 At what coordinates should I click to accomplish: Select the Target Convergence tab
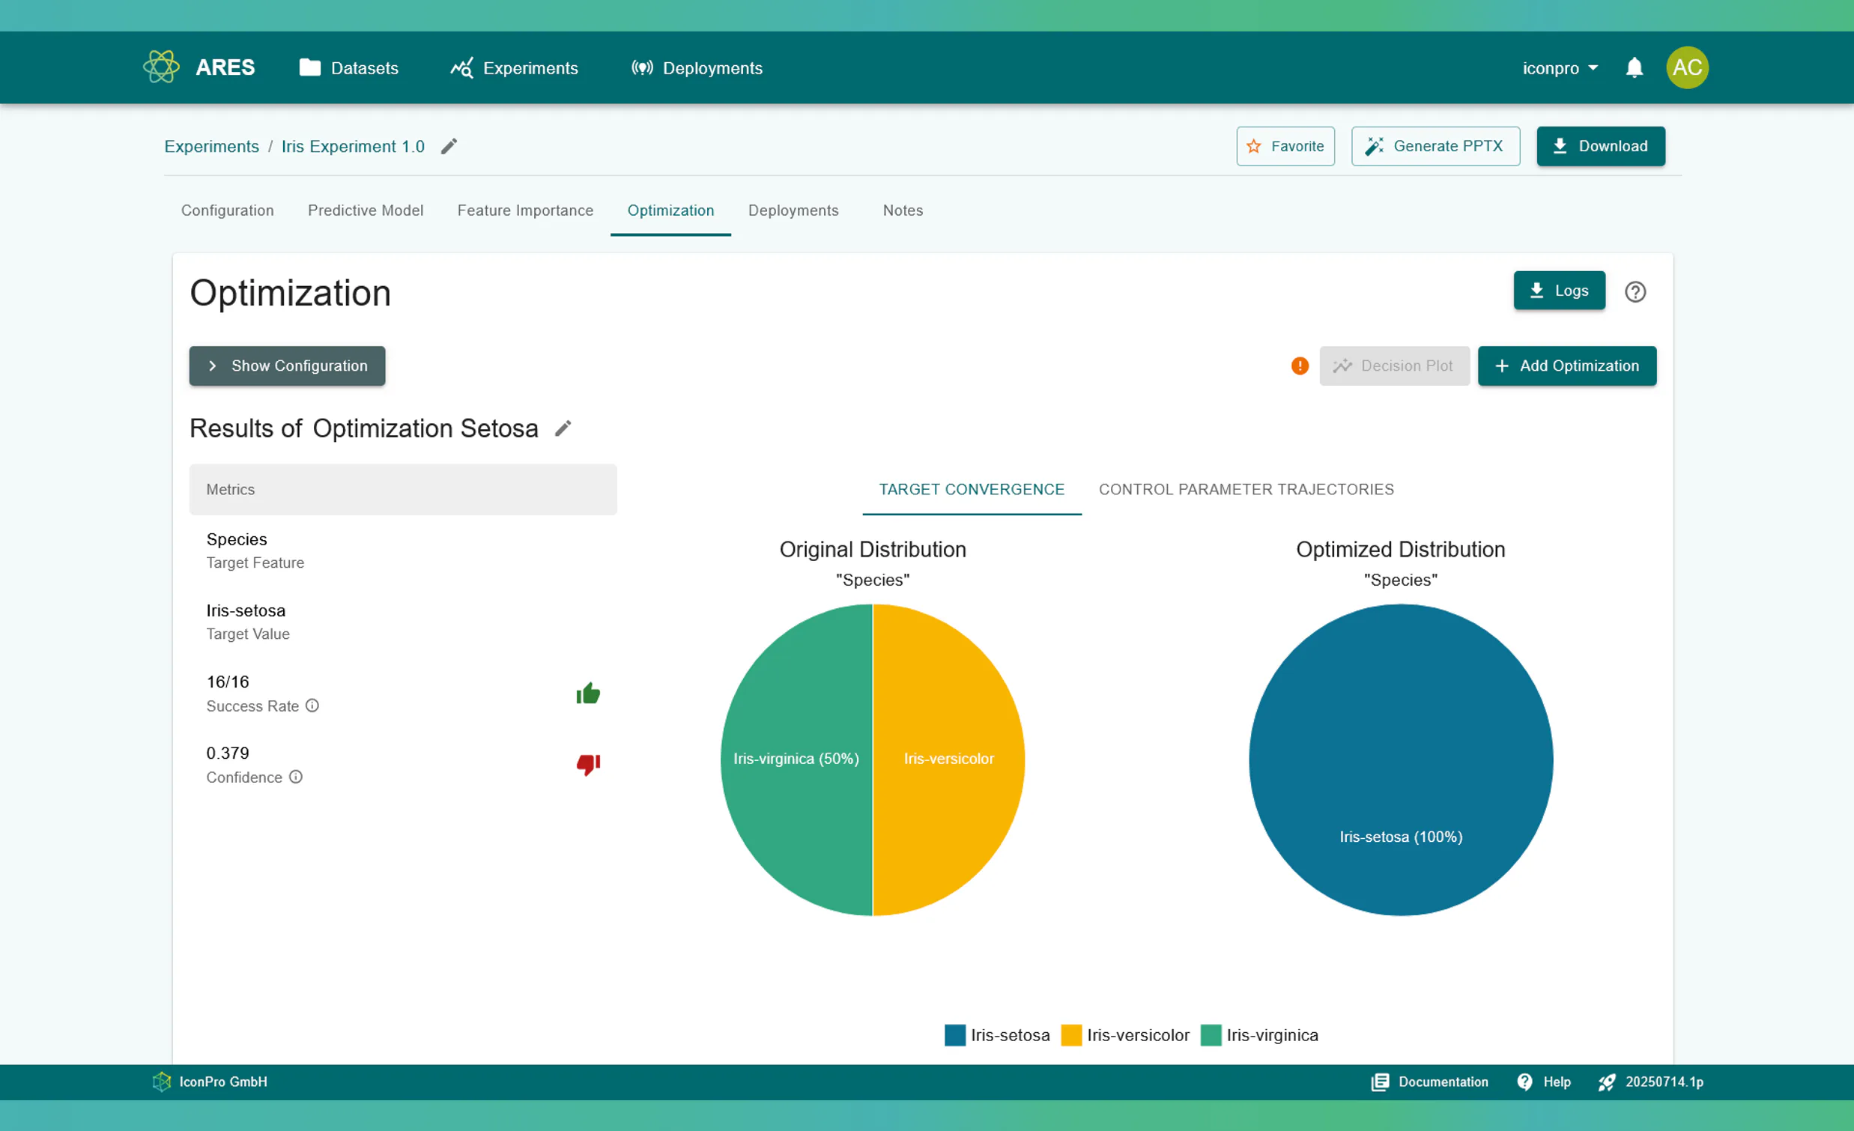972,490
